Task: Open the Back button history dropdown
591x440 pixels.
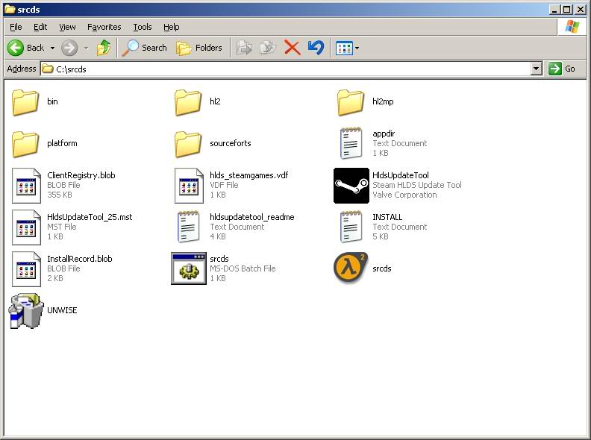Action: [x=52, y=48]
